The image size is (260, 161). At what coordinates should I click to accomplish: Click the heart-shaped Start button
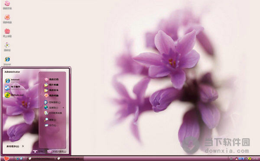pyautogui.click(x=6, y=159)
